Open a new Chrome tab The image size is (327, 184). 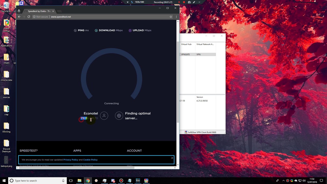[59, 11]
